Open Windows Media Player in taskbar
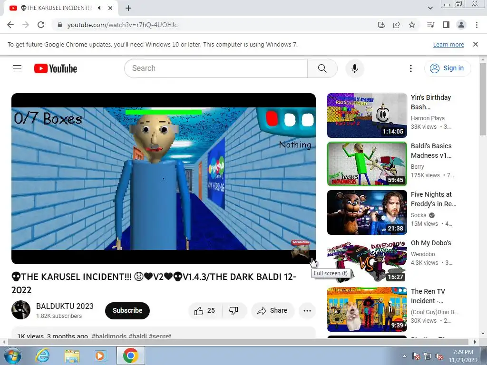Viewport: 487px width, 365px height. click(100, 355)
